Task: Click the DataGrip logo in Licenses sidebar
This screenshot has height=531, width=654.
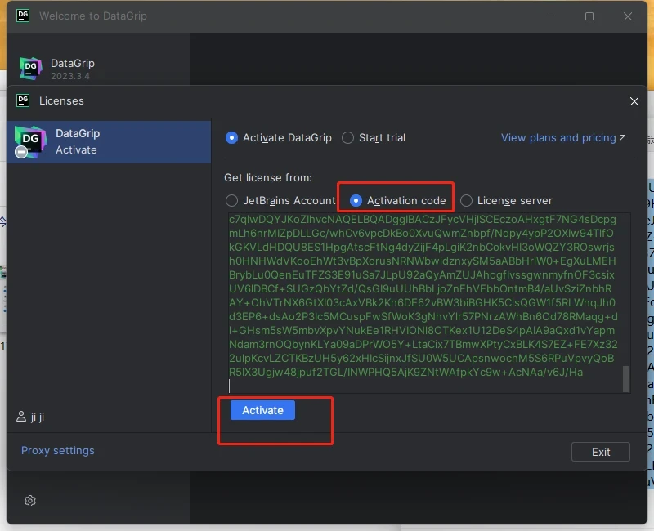Action: coord(30,142)
